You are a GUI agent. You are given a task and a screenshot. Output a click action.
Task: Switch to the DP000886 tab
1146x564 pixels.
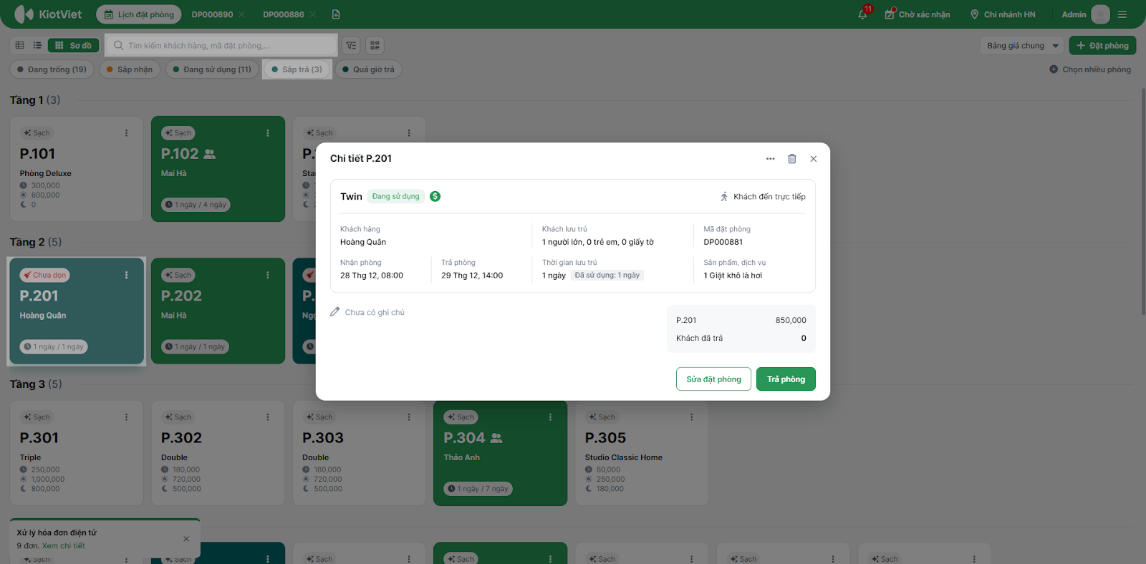(284, 14)
